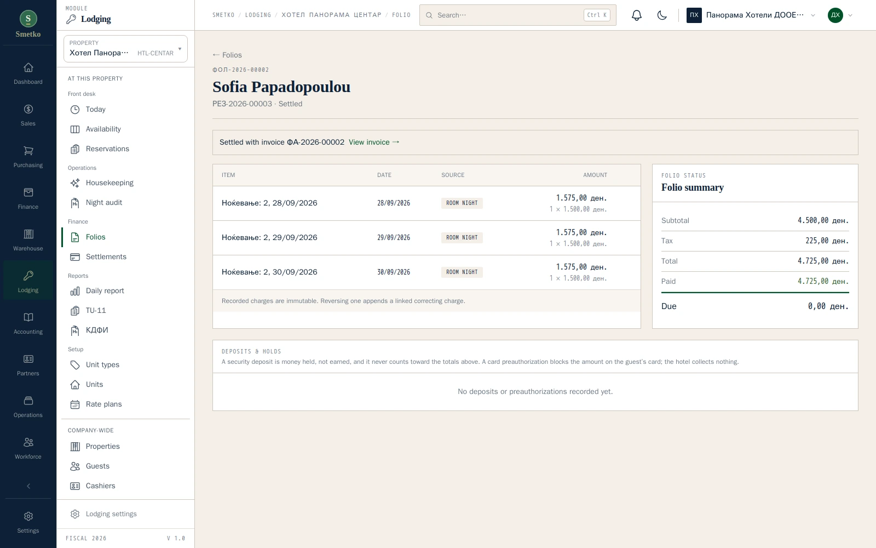This screenshot has height=548, width=876.
Task: Click the LODGING breadcrumb
Action: pyautogui.click(x=258, y=15)
